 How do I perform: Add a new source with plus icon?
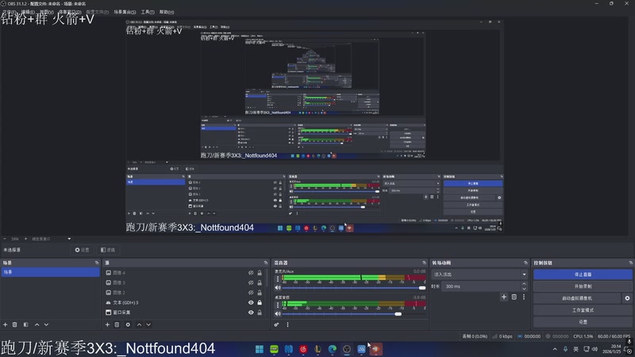[x=107, y=324]
